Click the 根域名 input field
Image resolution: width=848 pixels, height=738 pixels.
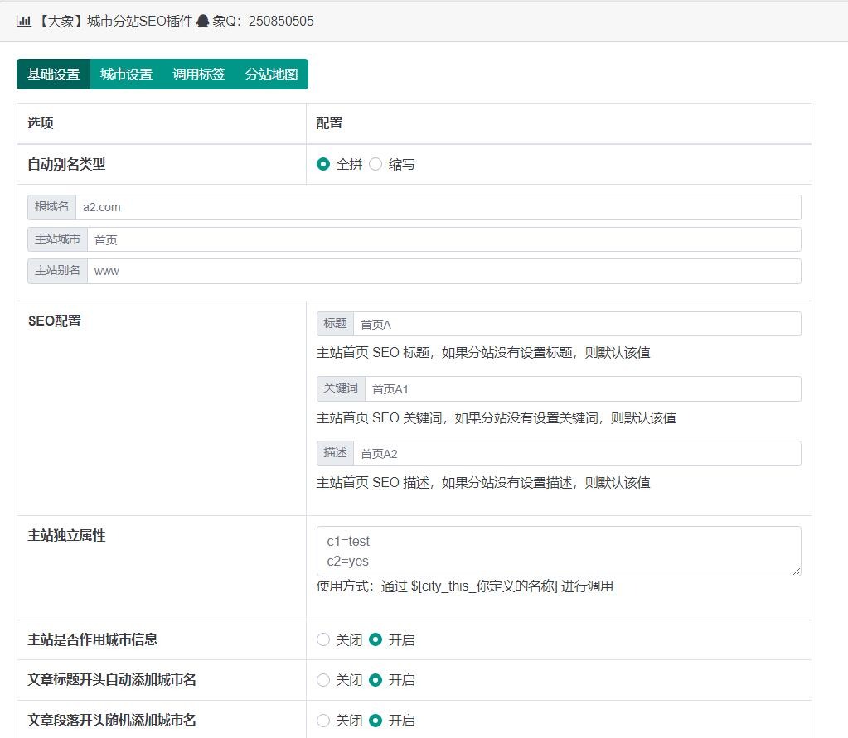438,207
